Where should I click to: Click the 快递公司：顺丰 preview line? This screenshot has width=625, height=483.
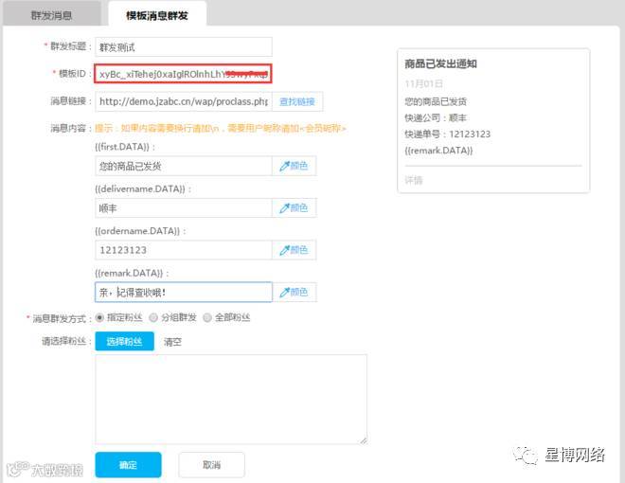(436, 117)
